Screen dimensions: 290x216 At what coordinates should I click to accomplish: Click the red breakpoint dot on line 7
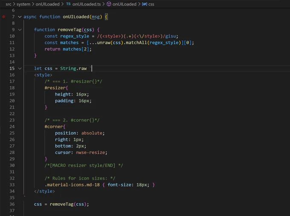[x=3, y=17]
